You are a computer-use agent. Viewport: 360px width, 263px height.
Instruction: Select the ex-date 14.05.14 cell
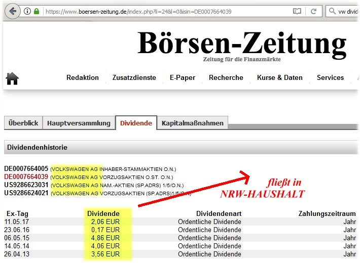pyautogui.click(x=17, y=246)
